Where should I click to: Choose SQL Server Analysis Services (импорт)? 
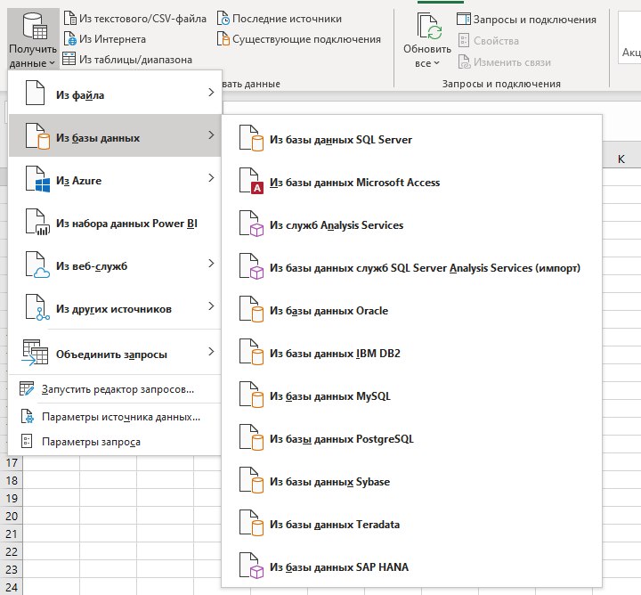coord(412,267)
